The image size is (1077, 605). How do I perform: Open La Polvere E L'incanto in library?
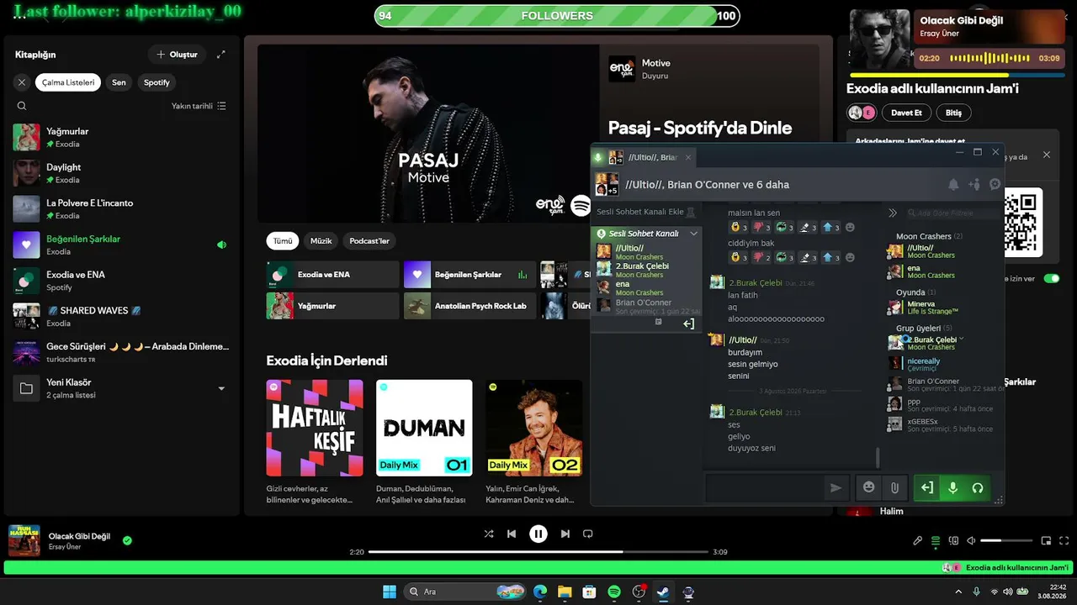121,208
